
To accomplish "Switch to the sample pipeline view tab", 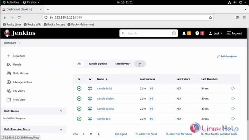I will (x=98, y=64).
